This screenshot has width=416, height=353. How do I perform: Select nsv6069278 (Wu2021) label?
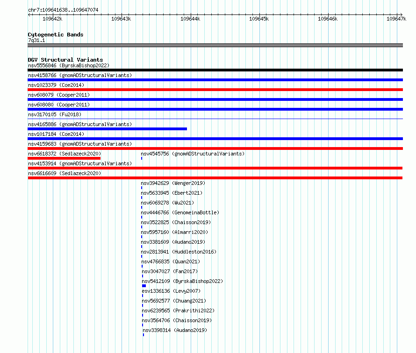coord(167,203)
